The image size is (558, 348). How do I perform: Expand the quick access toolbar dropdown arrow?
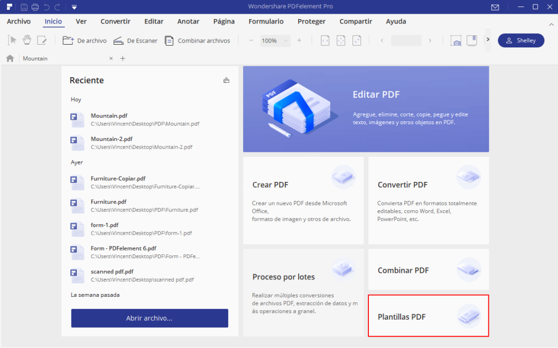pos(74,7)
